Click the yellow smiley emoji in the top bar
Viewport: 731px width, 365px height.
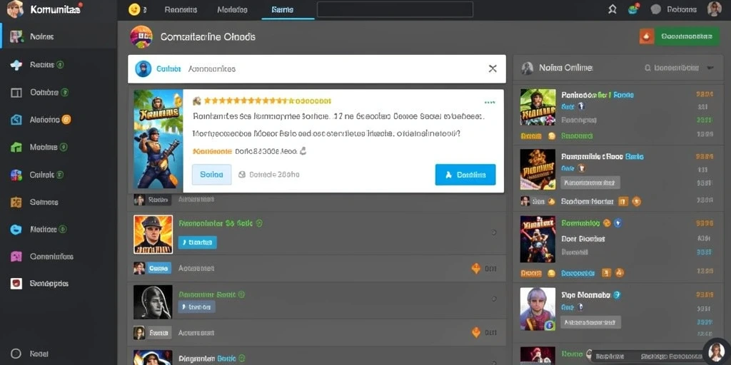[x=134, y=9]
